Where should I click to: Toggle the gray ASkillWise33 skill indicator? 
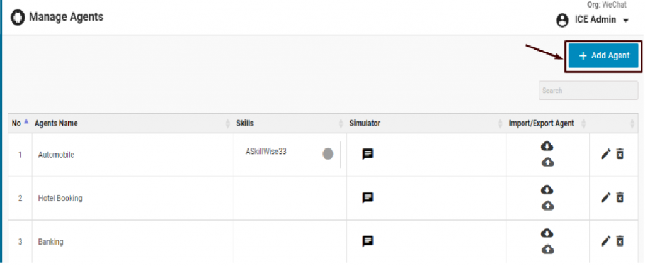coord(328,154)
